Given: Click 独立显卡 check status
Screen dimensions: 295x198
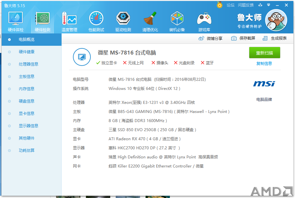Looking at the screenshot, I should click(106, 63).
